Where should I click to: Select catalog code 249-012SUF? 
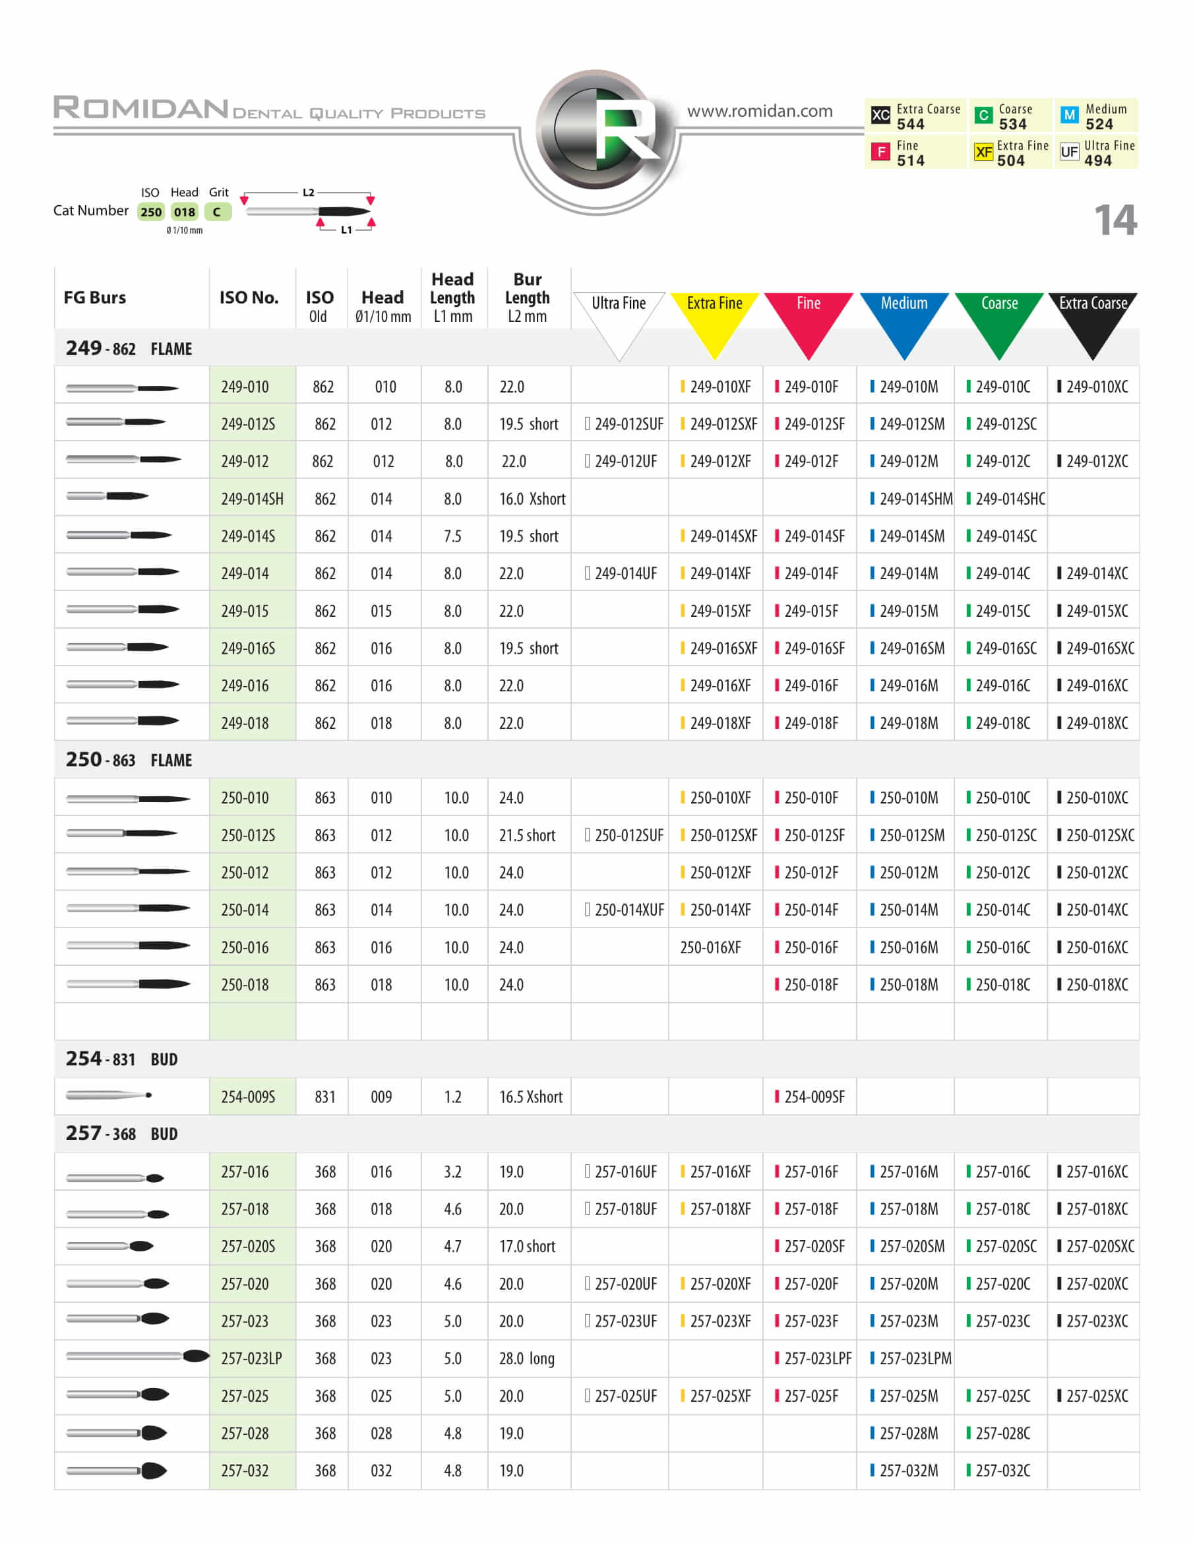(624, 424)
